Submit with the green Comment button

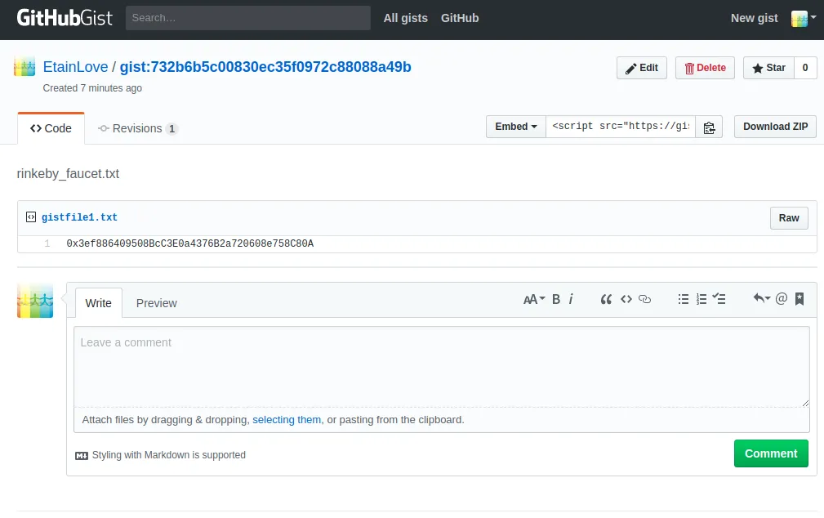click(771, 453)
